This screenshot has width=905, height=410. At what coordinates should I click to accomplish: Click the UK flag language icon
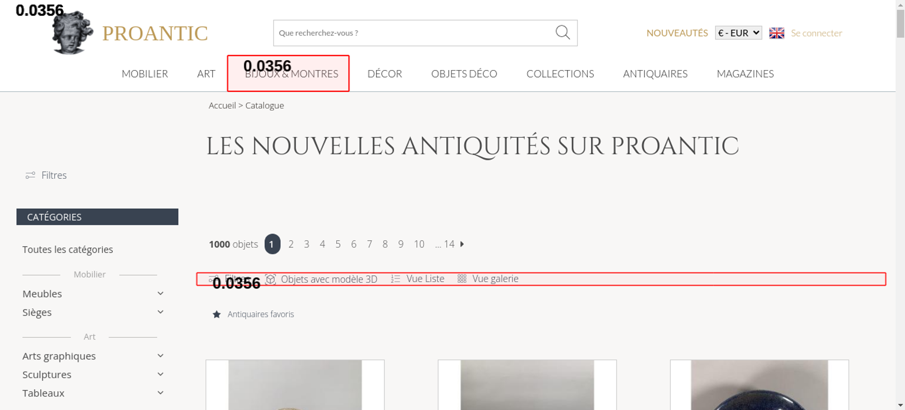(776, 33)
